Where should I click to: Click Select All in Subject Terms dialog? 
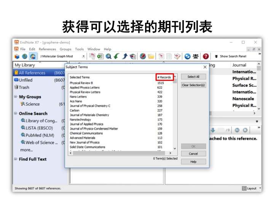point(193,77)
